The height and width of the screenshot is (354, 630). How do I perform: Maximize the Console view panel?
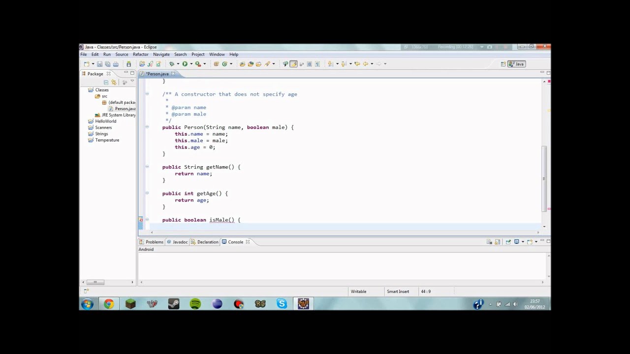548,241
